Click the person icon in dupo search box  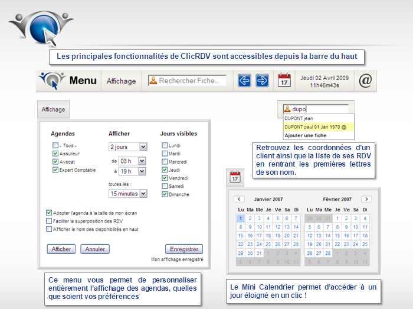(x=287, y=109)
